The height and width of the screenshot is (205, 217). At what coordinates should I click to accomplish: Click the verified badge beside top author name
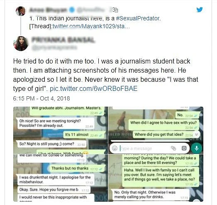tap(72, 10)
